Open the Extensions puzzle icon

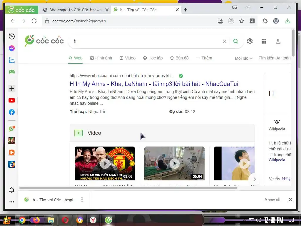265,21
